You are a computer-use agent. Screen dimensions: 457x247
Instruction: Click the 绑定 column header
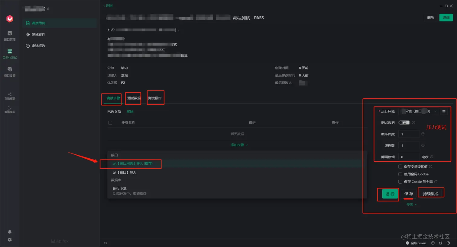(x=252, y=123)
